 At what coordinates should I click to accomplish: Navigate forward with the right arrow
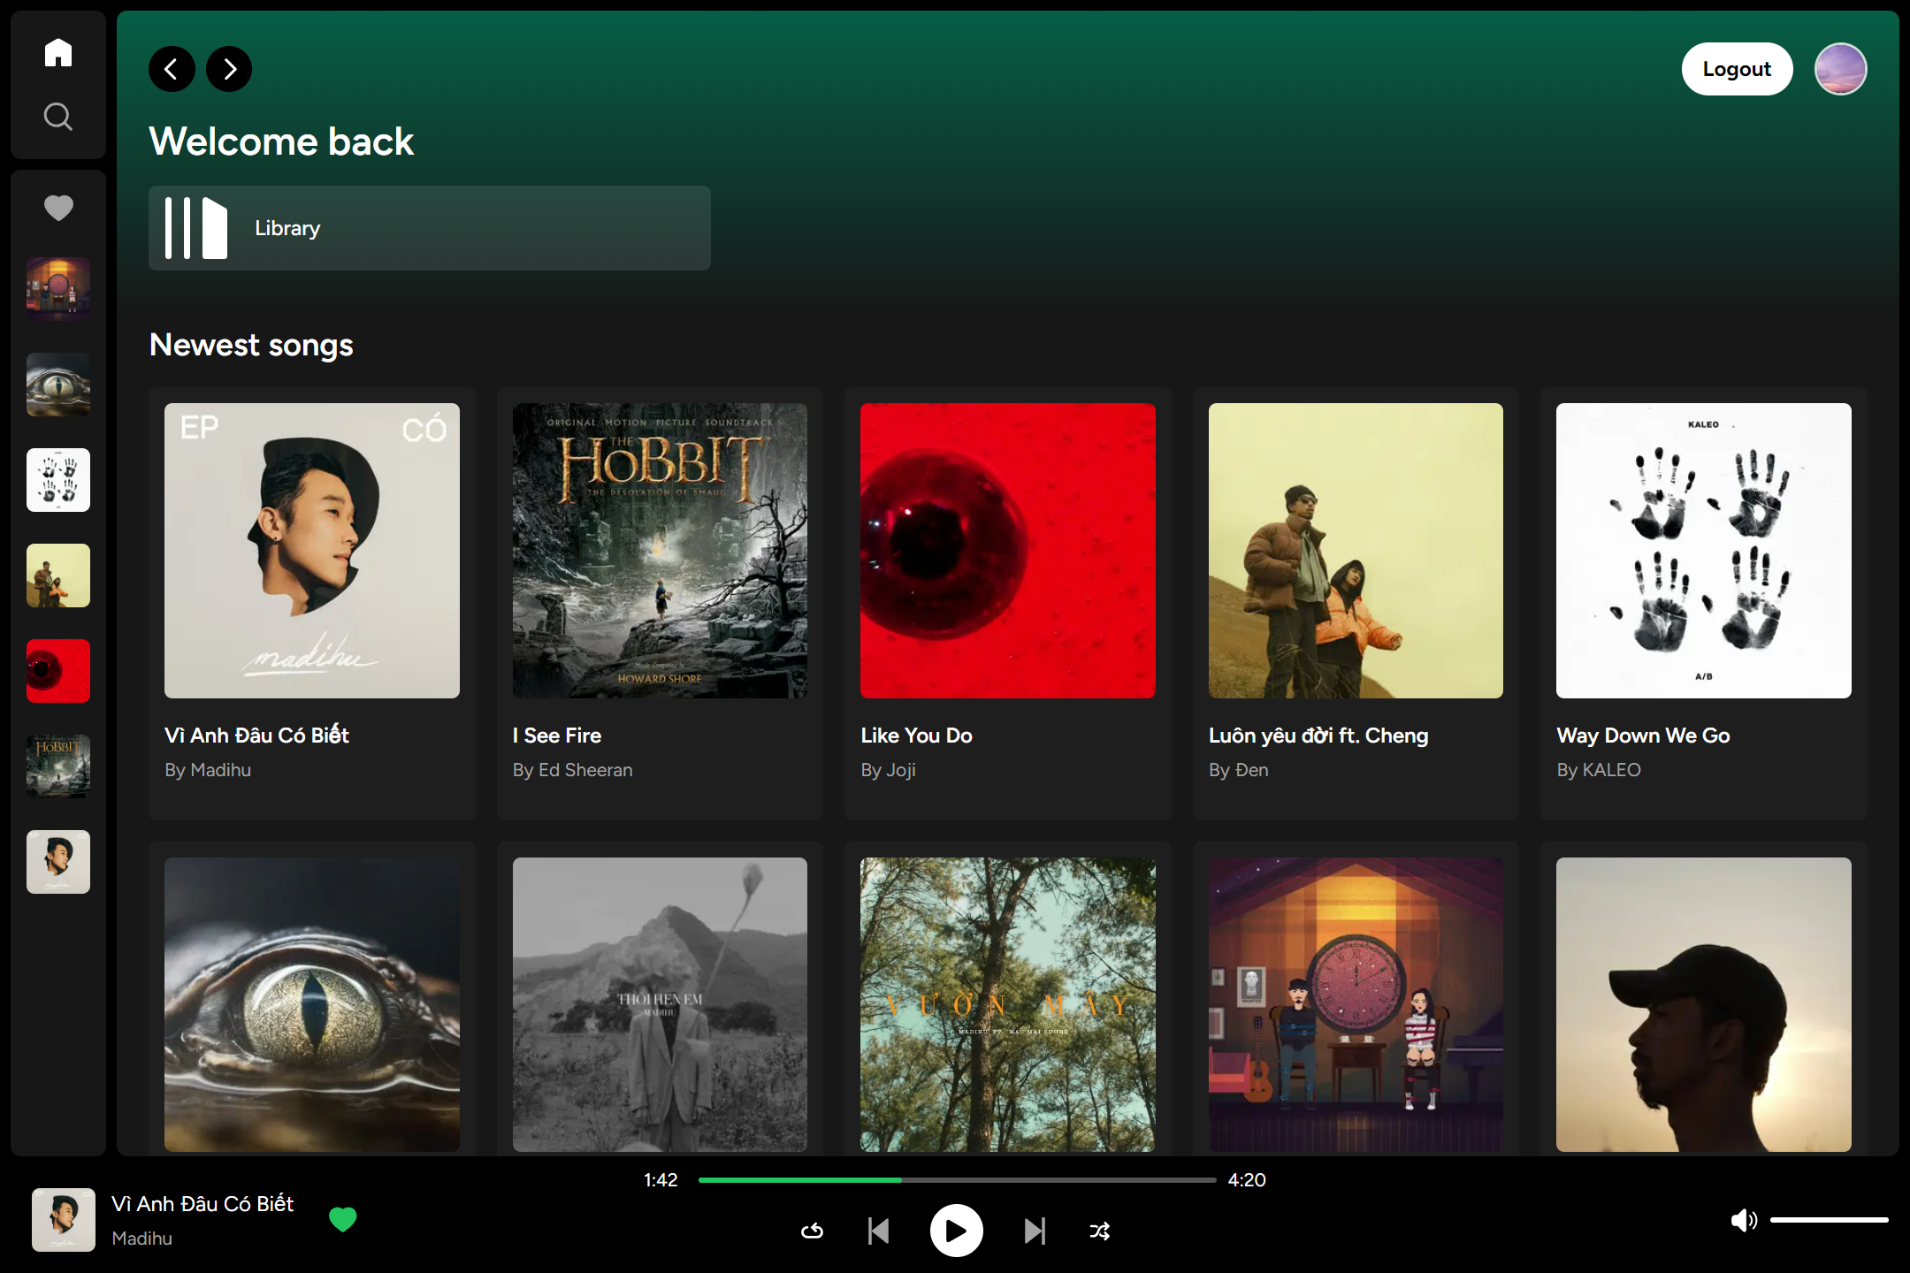228,68
